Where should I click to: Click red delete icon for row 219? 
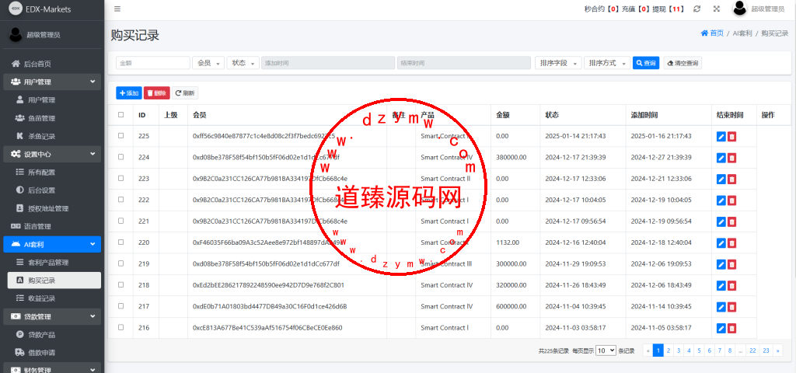coord(731,265)
